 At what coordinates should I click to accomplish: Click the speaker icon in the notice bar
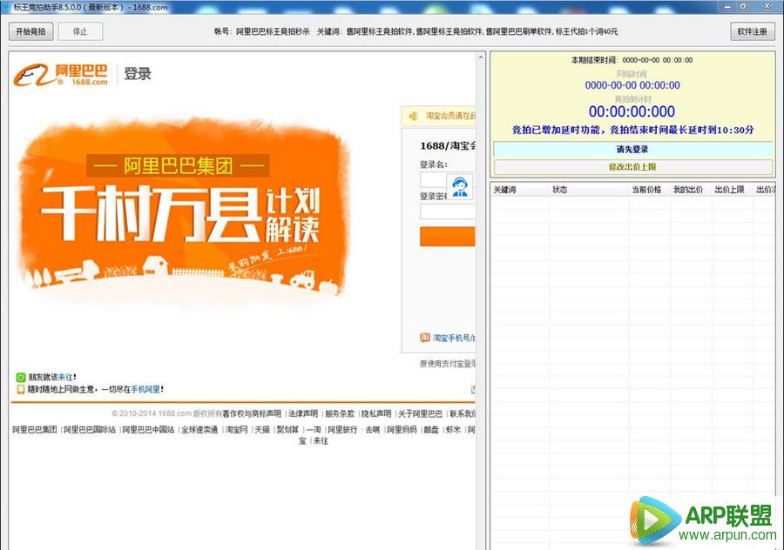(x=411, y=116)
